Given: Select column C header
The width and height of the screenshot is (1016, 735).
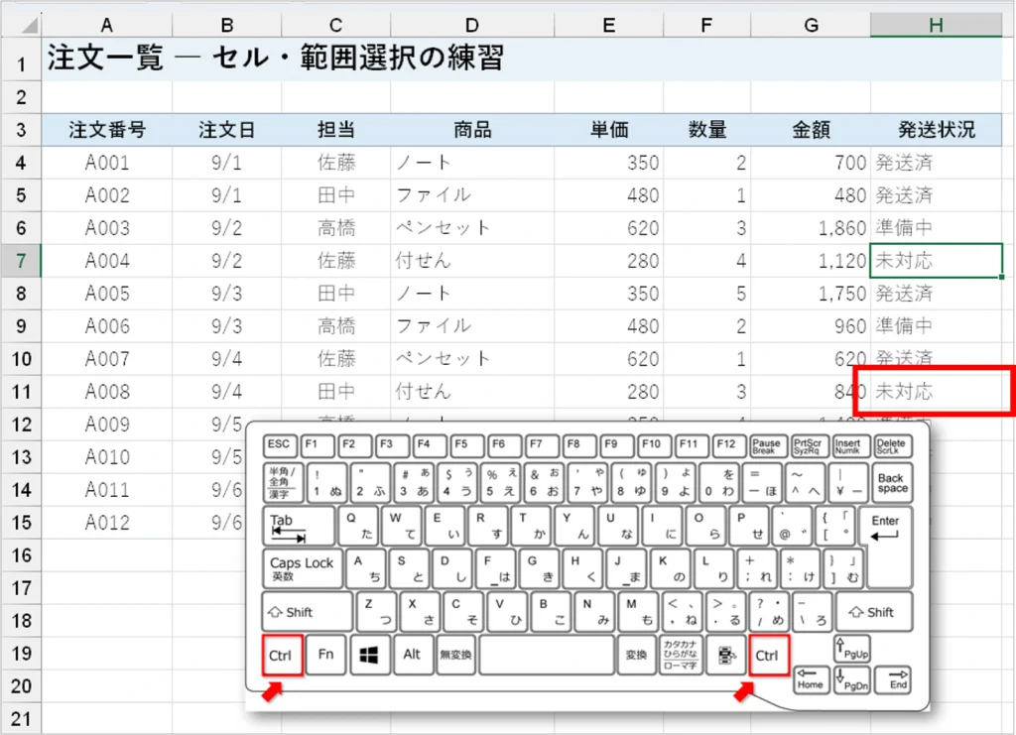Looking at the screenshot, I should point(335,25).
